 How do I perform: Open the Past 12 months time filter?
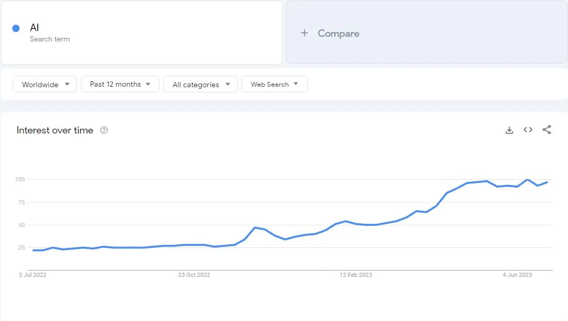tap(120, 84)
